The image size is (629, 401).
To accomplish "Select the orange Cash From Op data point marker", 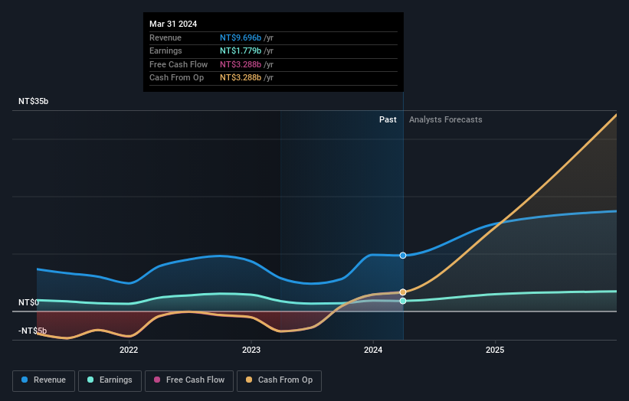I will coord(403,292).
